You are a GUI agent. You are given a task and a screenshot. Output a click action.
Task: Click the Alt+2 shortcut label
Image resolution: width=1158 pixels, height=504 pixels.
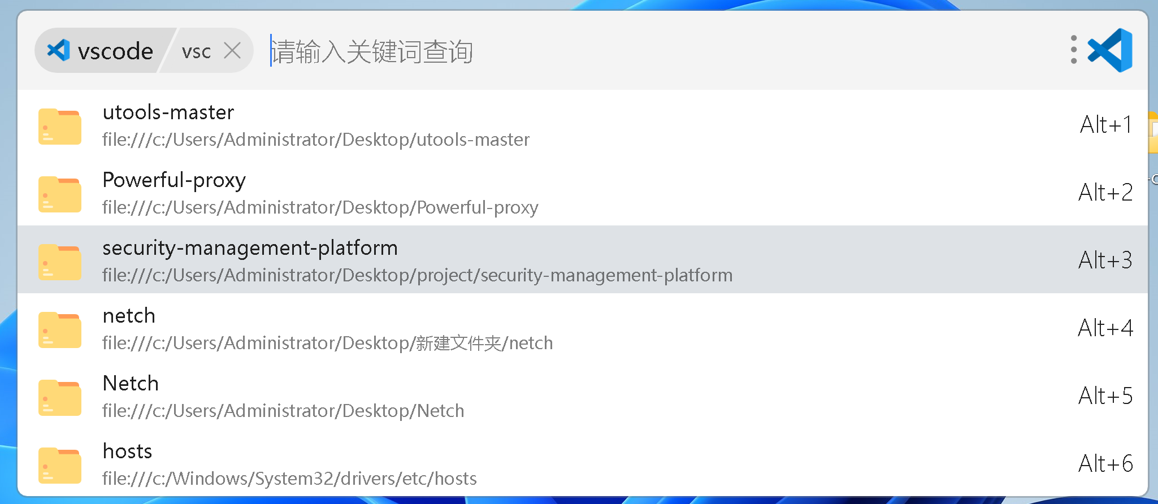click(x=1106, y=193)
